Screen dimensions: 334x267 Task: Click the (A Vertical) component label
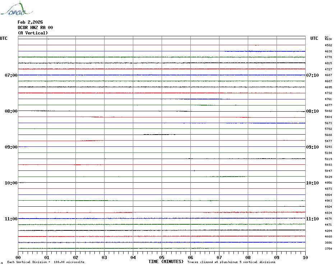(x=33, y=33)
